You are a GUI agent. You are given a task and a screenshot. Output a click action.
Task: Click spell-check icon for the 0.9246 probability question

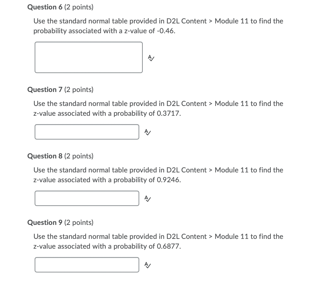tap(147, 199)
